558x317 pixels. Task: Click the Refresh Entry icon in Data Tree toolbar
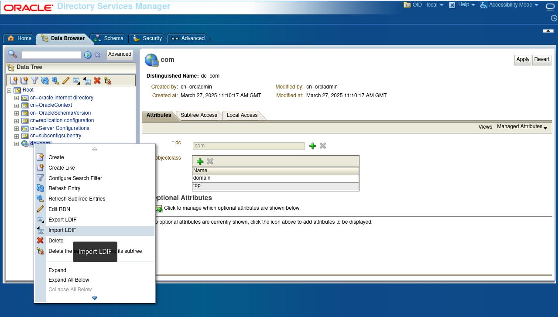pos(45,80)
